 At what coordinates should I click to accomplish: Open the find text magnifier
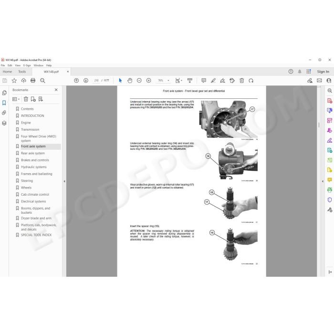(x=42, y=81)
